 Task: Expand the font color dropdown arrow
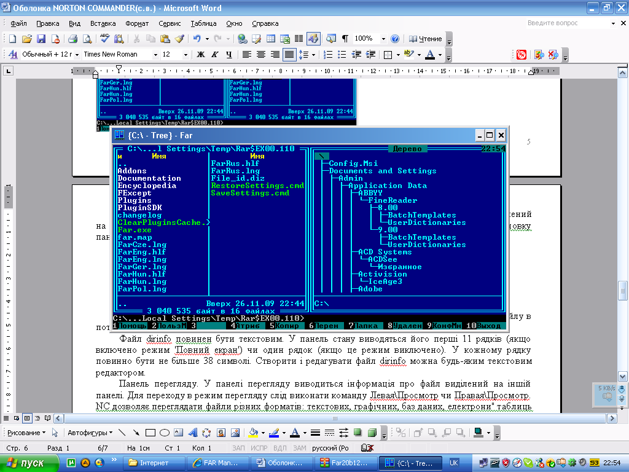(x=440, y=55)
